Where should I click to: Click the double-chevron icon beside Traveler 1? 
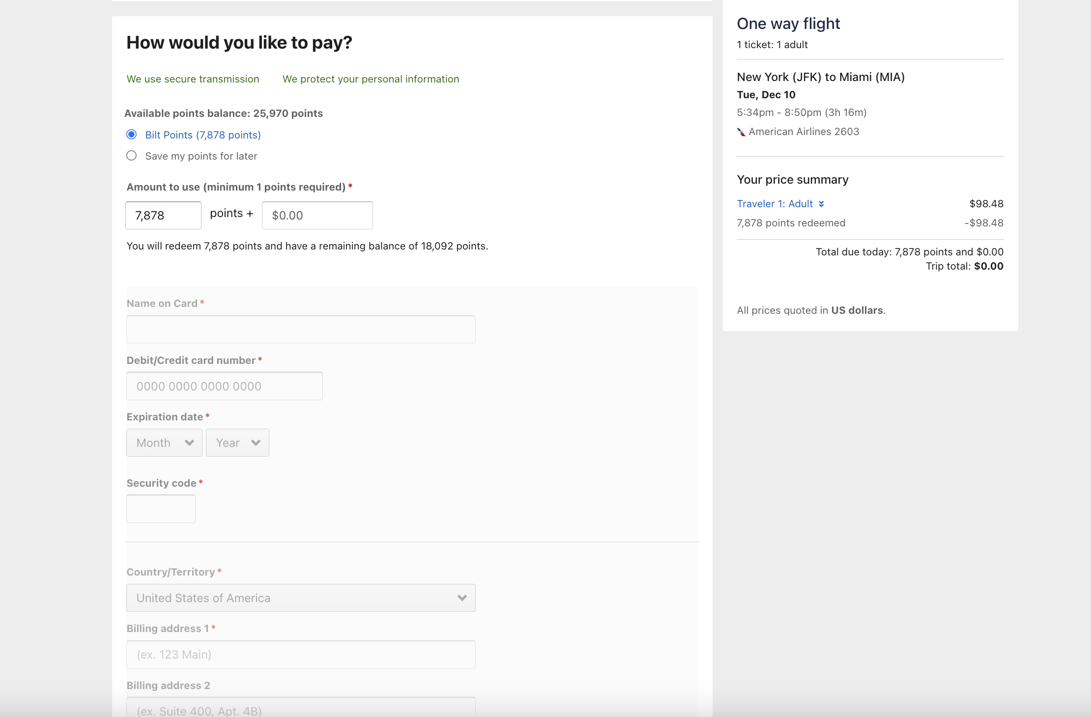[821, 204]
